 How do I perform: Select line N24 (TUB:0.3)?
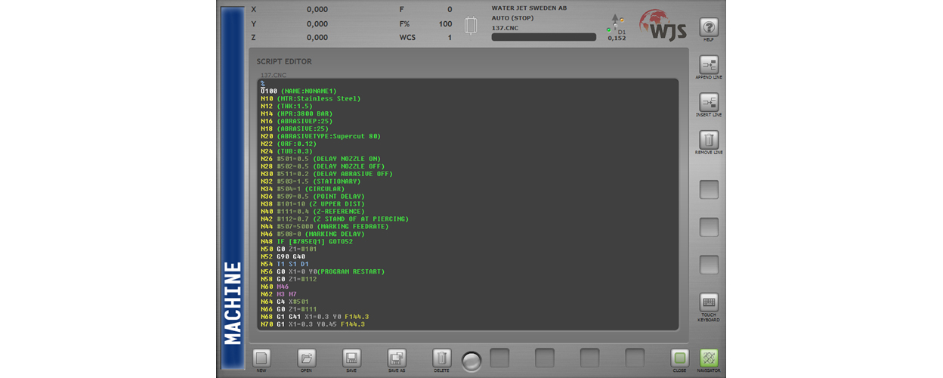[288, 151]
